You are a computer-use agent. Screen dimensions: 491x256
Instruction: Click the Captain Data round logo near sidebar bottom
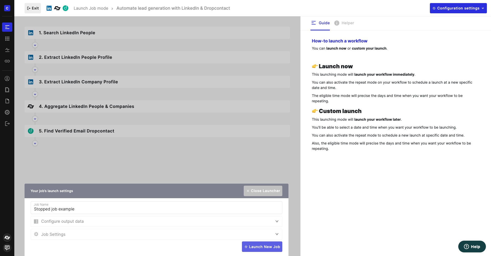tap(7, 238)
